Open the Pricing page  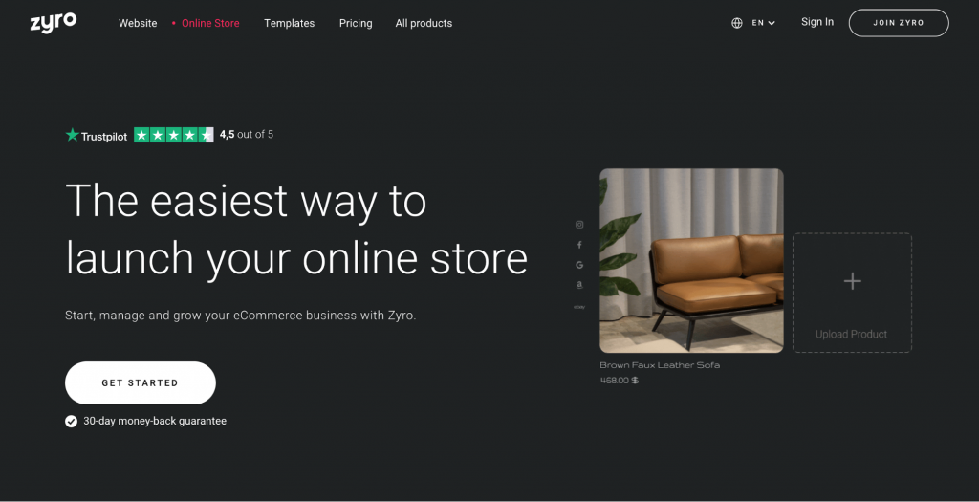click(356, 23)
